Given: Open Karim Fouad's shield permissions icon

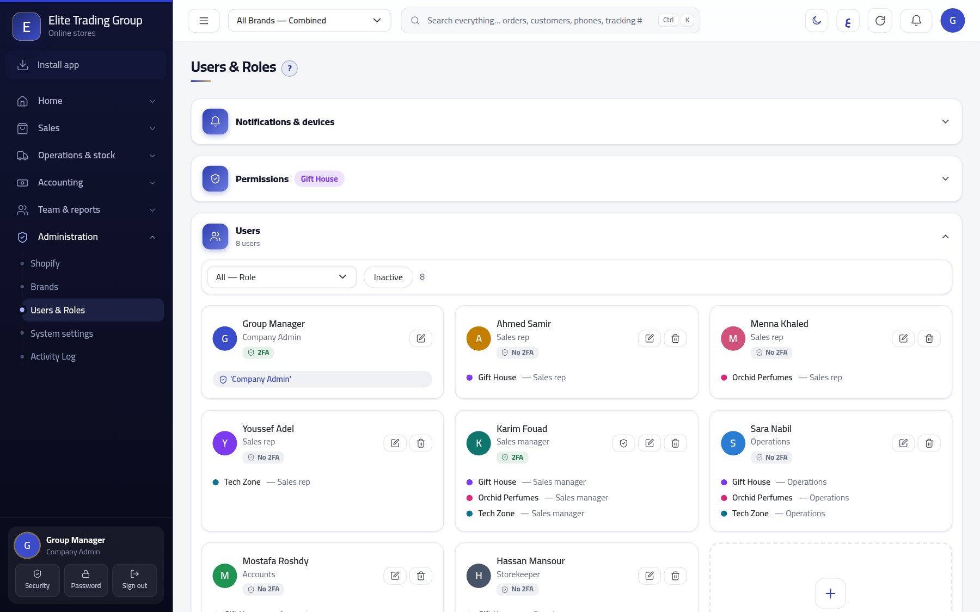Looking at the screenshot, I should 623,443.
